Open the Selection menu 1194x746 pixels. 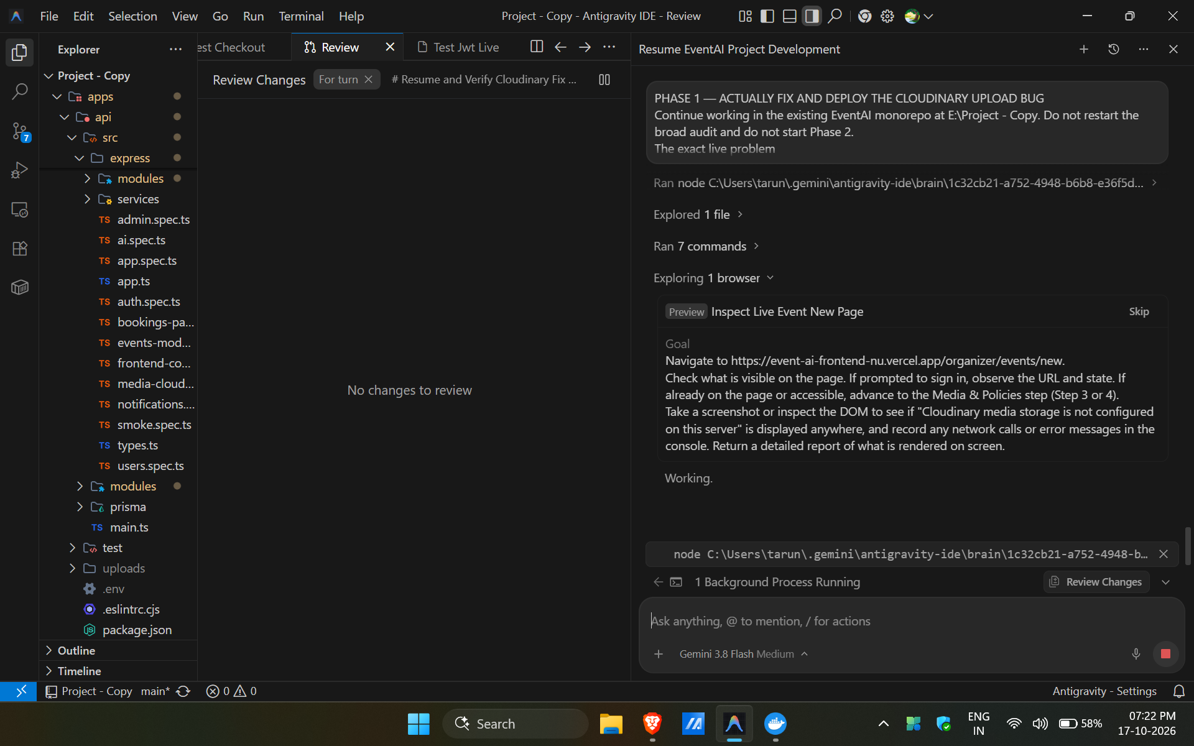[x=132, y=16]
